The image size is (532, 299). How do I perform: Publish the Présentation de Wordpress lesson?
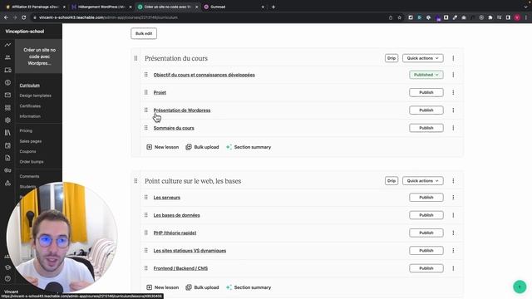[426, 110]
